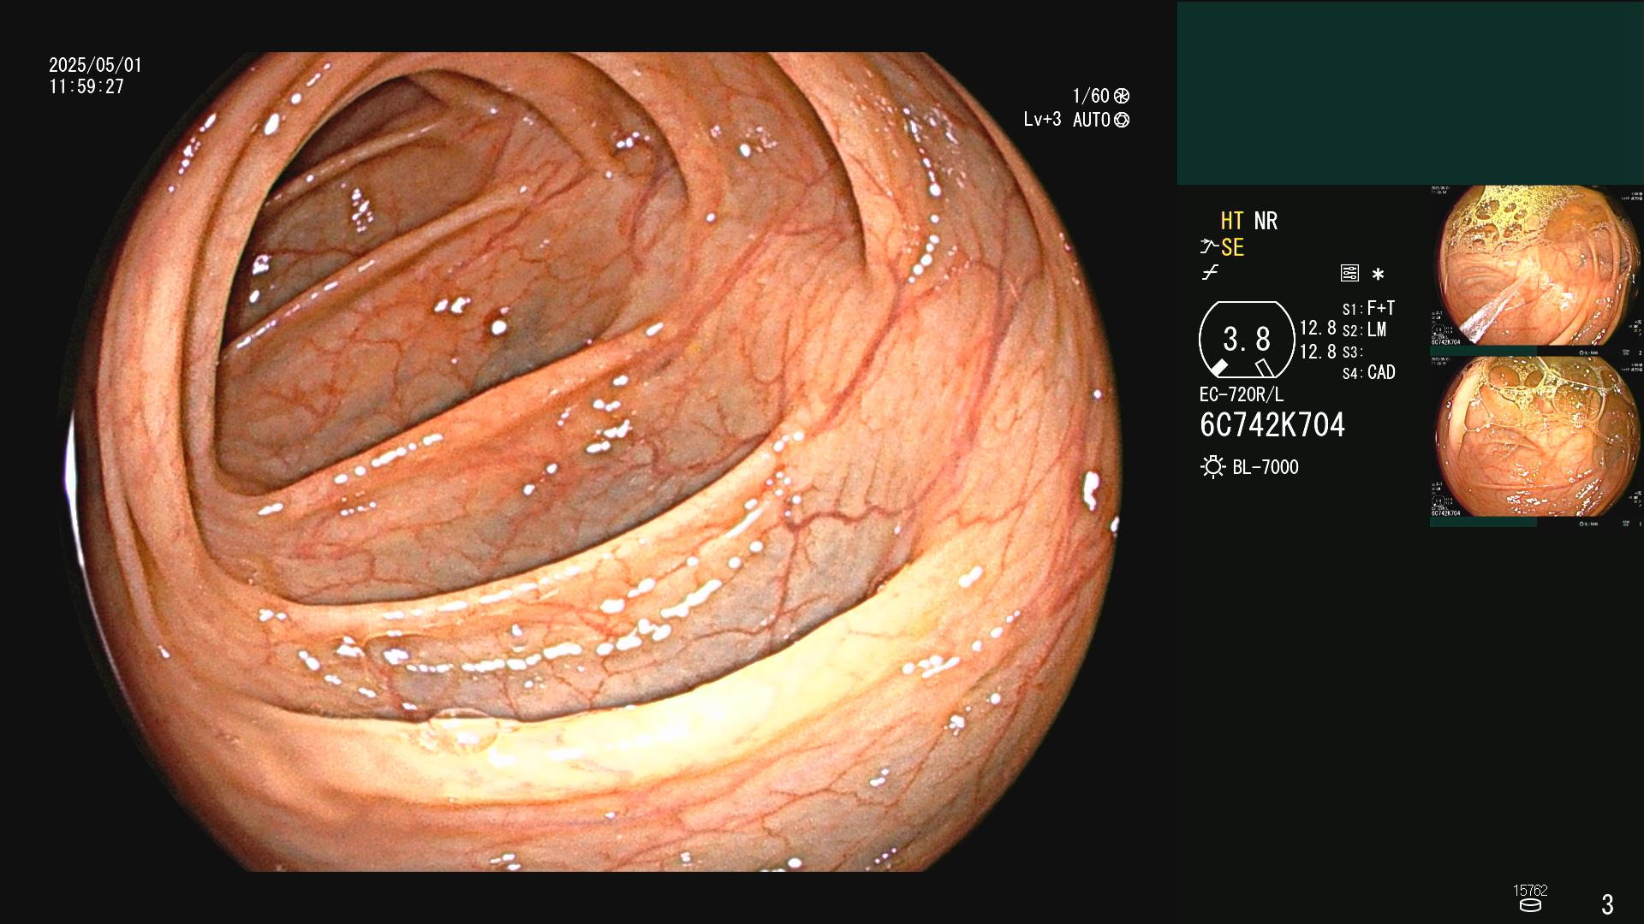
Task: Click the yellow HT indicator
Action: tap(1232, 221)
